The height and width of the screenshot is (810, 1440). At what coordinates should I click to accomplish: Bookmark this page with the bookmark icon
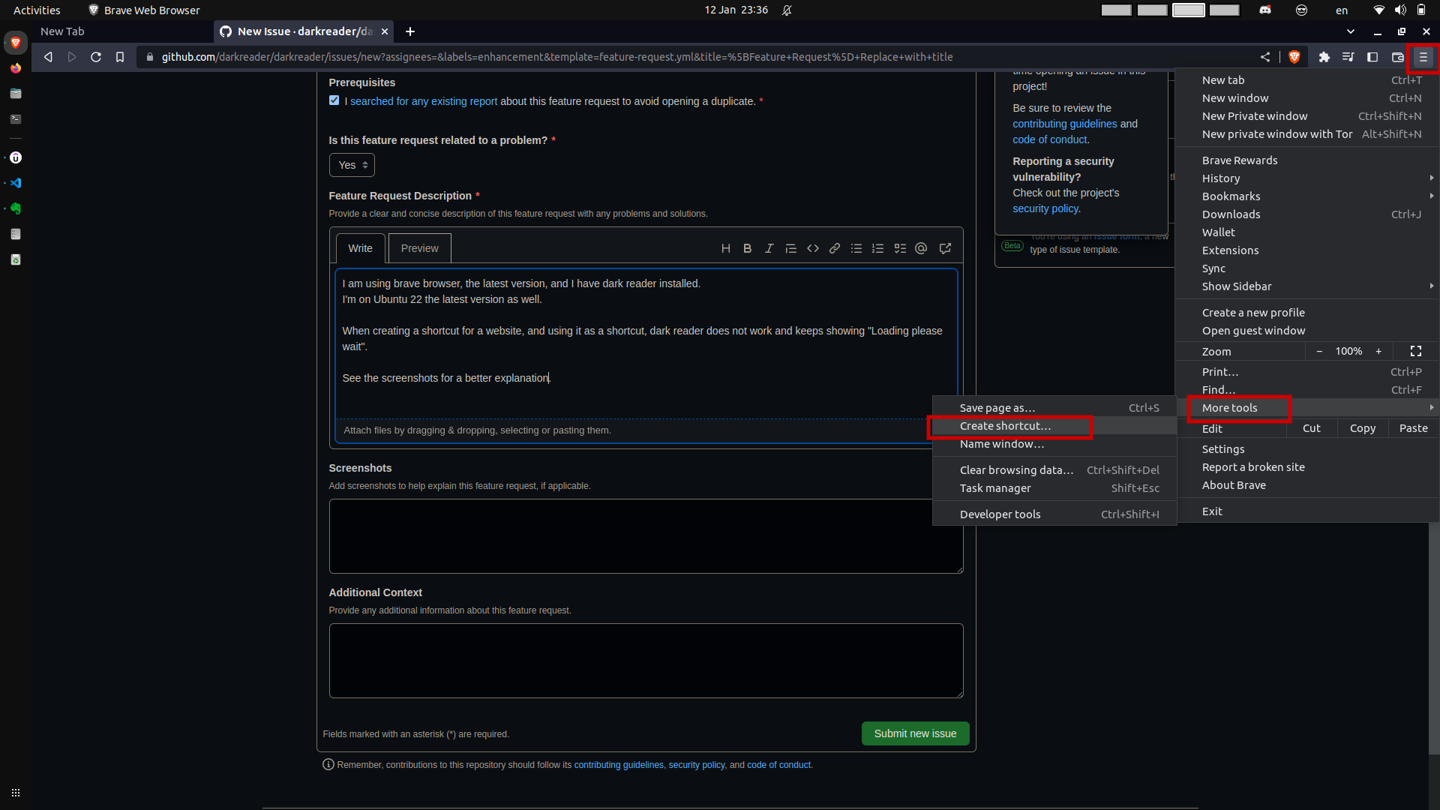point(120,57)
